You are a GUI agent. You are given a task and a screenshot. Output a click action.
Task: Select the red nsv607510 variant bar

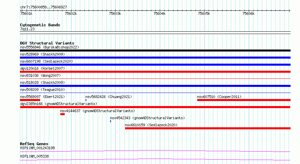point(244,100)
